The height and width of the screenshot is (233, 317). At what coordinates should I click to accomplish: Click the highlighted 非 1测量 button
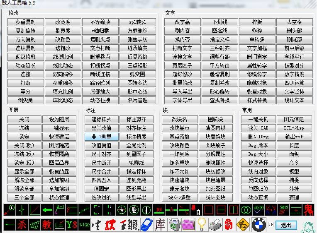point(102,137)
